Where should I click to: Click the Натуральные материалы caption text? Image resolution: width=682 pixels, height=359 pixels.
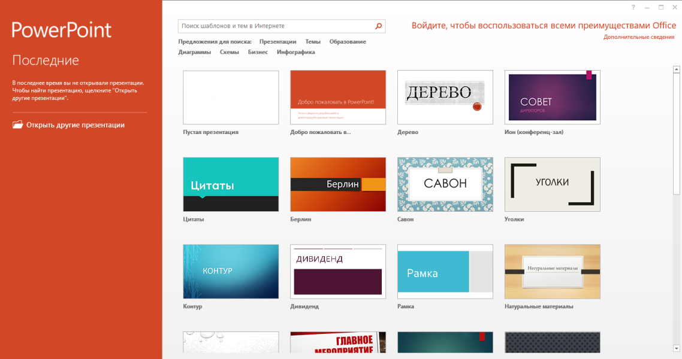(x=538, y=306)
